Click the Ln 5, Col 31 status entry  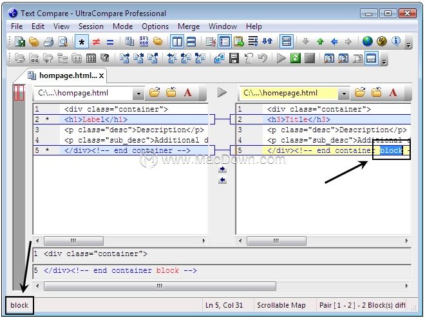224,305
